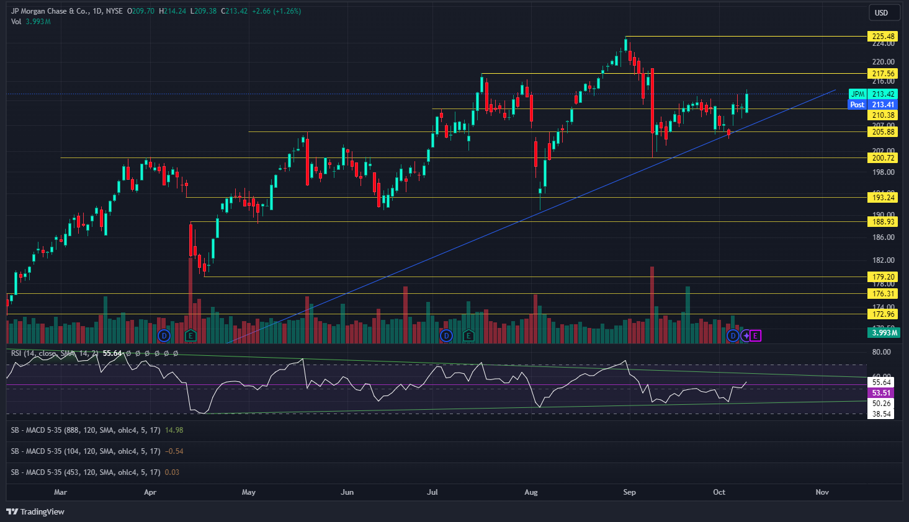Viewport: 909px width, 522px height.
Task: Select the SB - MACD 888 indicator legend
Action: (x=86, y=430)
